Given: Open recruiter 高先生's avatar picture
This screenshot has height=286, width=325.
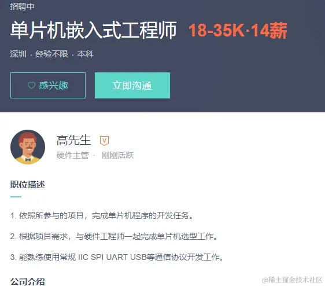Looking at the screenshot, I should point(28,147).
